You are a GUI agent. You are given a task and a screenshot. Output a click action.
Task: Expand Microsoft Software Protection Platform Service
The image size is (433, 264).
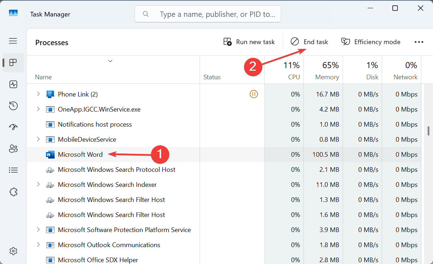click(38, 230)
